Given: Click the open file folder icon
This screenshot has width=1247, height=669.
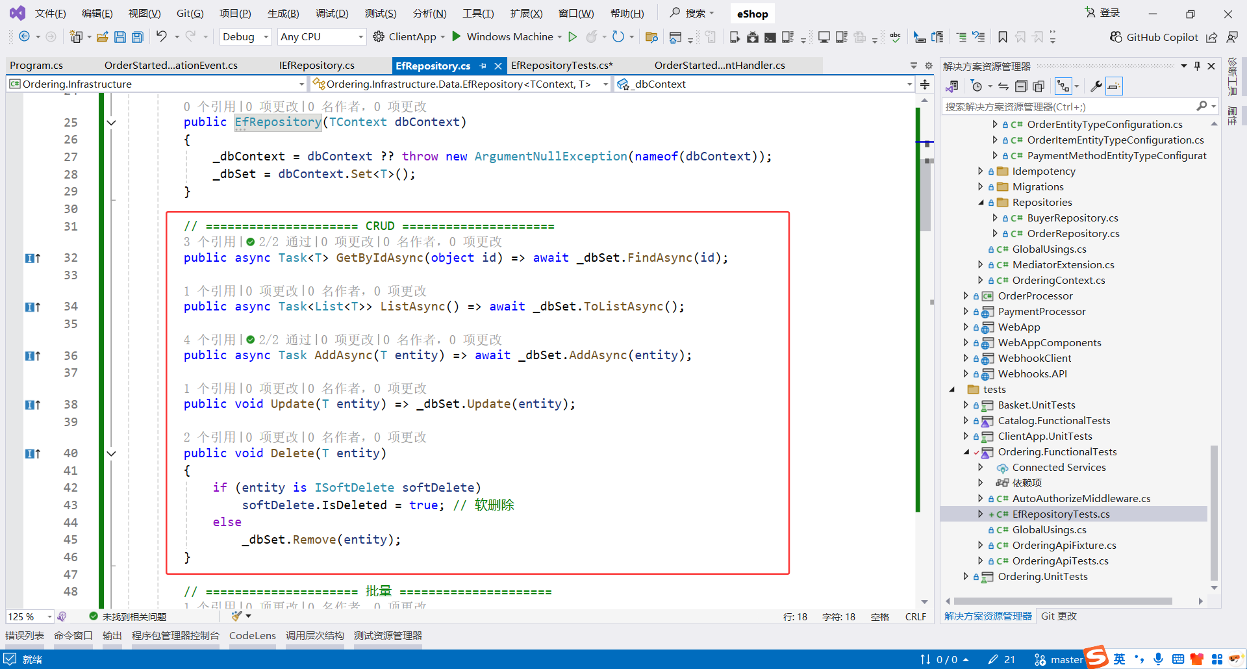Looking at the screenshot, I should coord(102,37).
